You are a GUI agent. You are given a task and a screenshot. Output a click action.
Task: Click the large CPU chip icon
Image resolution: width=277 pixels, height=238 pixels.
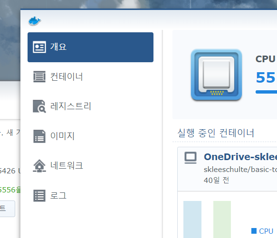click(x=216, y=75)
